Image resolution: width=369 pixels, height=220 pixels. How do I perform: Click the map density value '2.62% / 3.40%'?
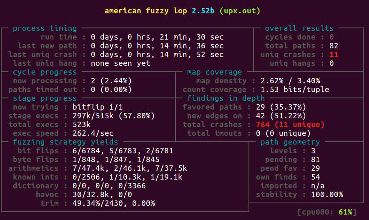[x=290, y=81]
